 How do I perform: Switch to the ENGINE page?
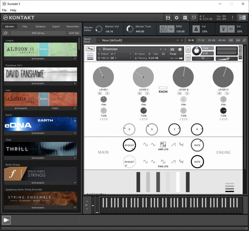coord(223,152)
